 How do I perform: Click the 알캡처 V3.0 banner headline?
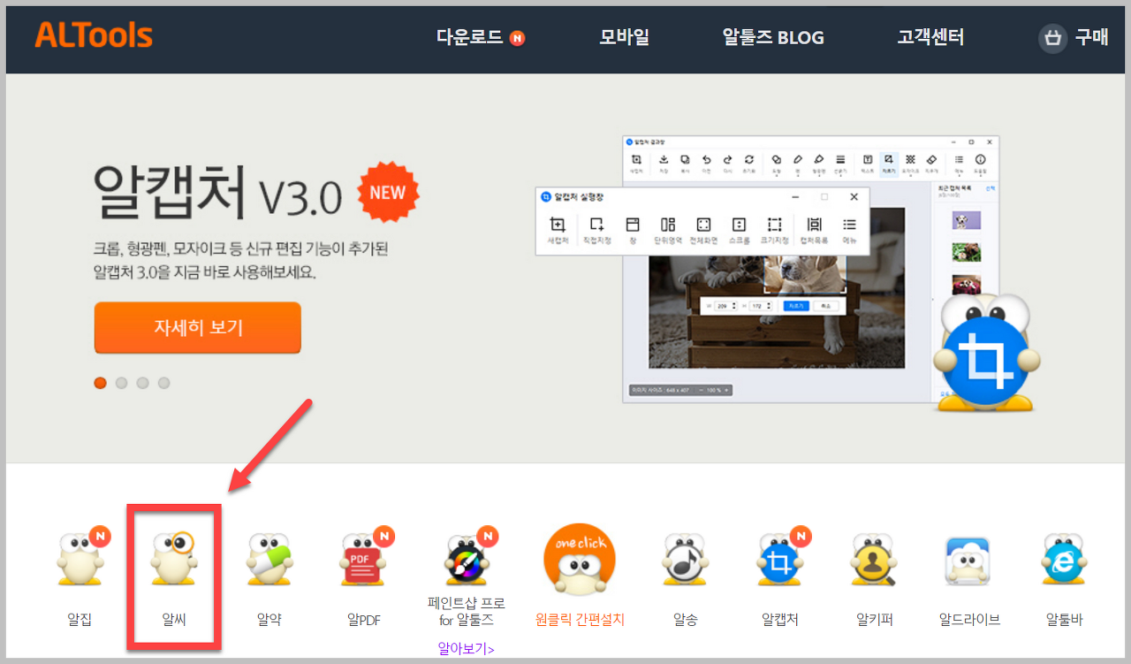tap(217, 194)
